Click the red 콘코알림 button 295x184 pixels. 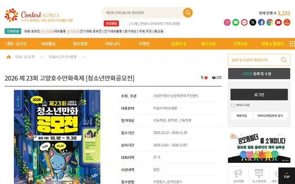(112, 23)
